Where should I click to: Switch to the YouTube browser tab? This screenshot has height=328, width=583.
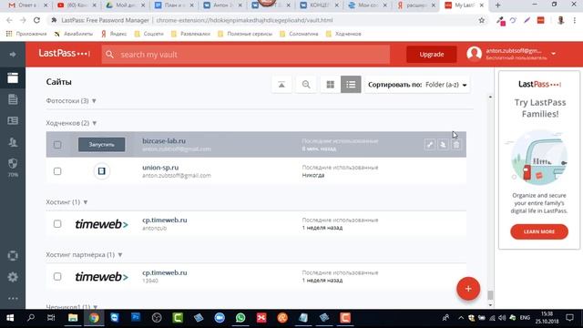[x=77, y=5]
